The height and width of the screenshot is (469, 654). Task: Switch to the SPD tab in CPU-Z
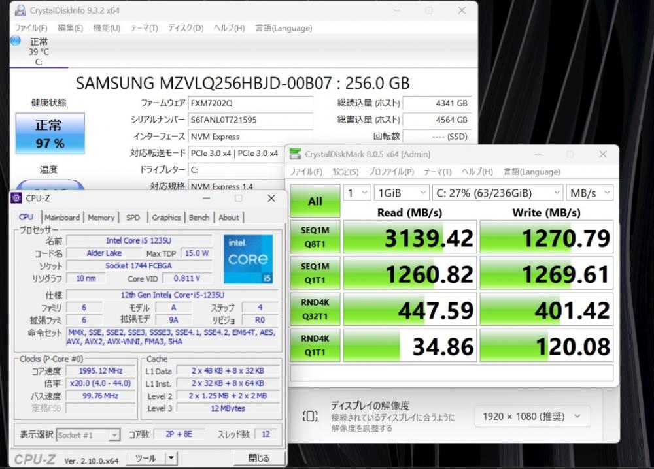tap(133, 218)
